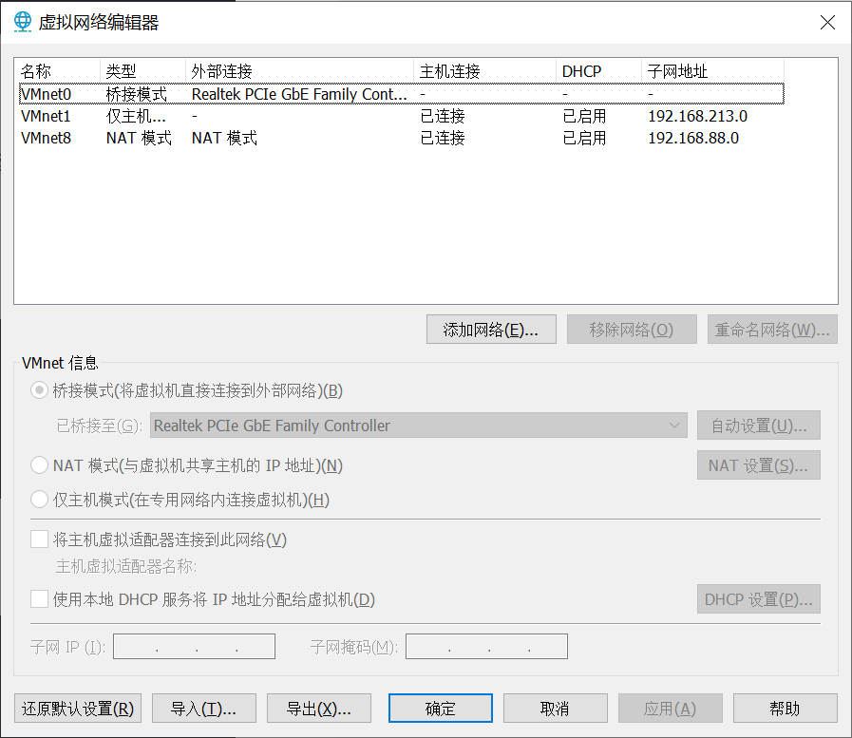Click the 主机连接 column header
The width and height of the screenshot is (852, 738).
click(x=484, y=71)
